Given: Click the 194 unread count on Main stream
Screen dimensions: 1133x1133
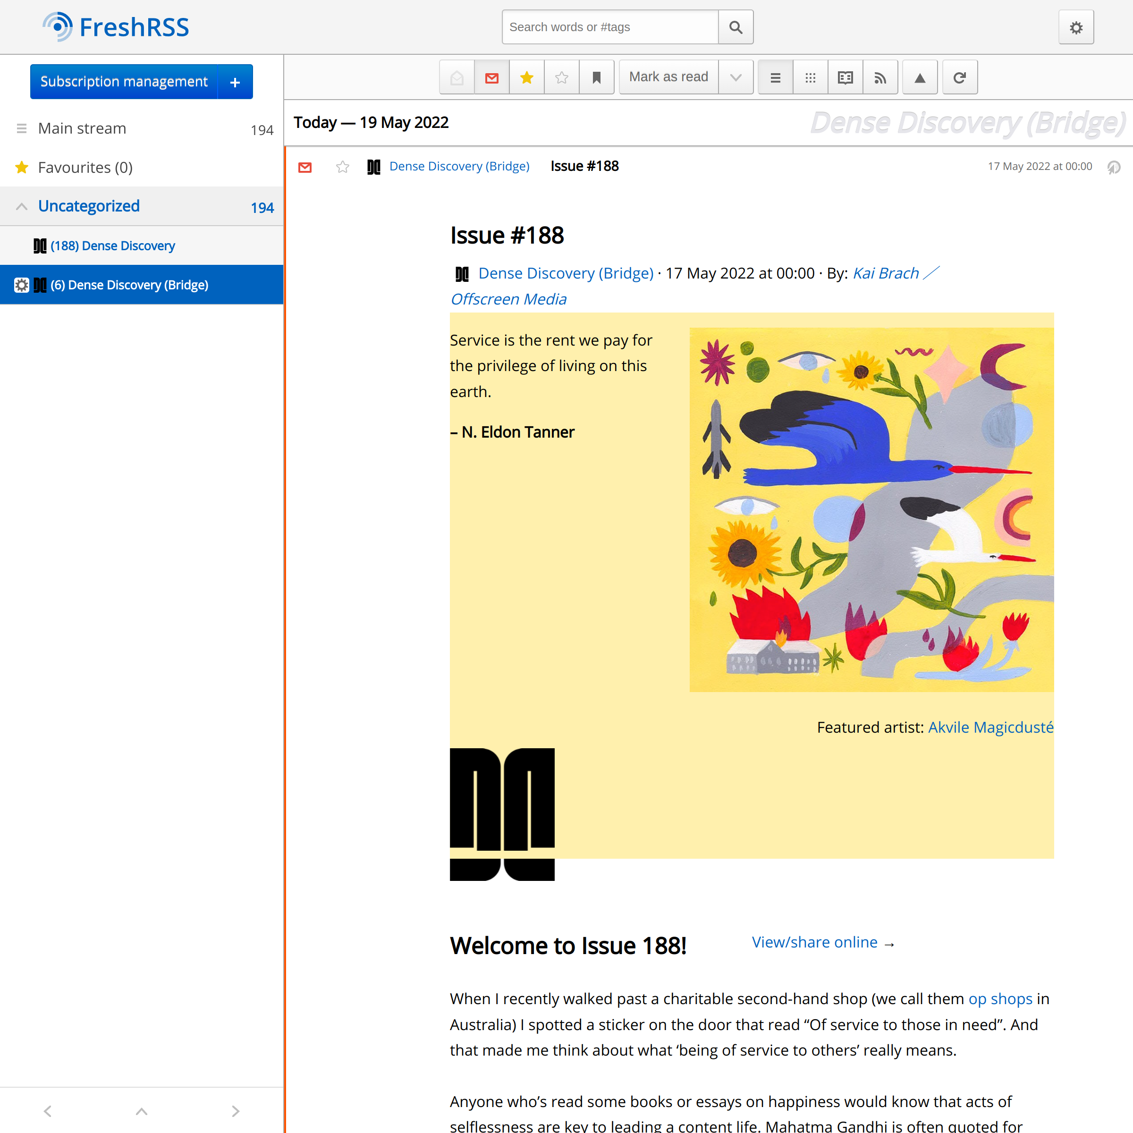Looking at the screenshot, I should pyautogui.click(x=262, y=130).
